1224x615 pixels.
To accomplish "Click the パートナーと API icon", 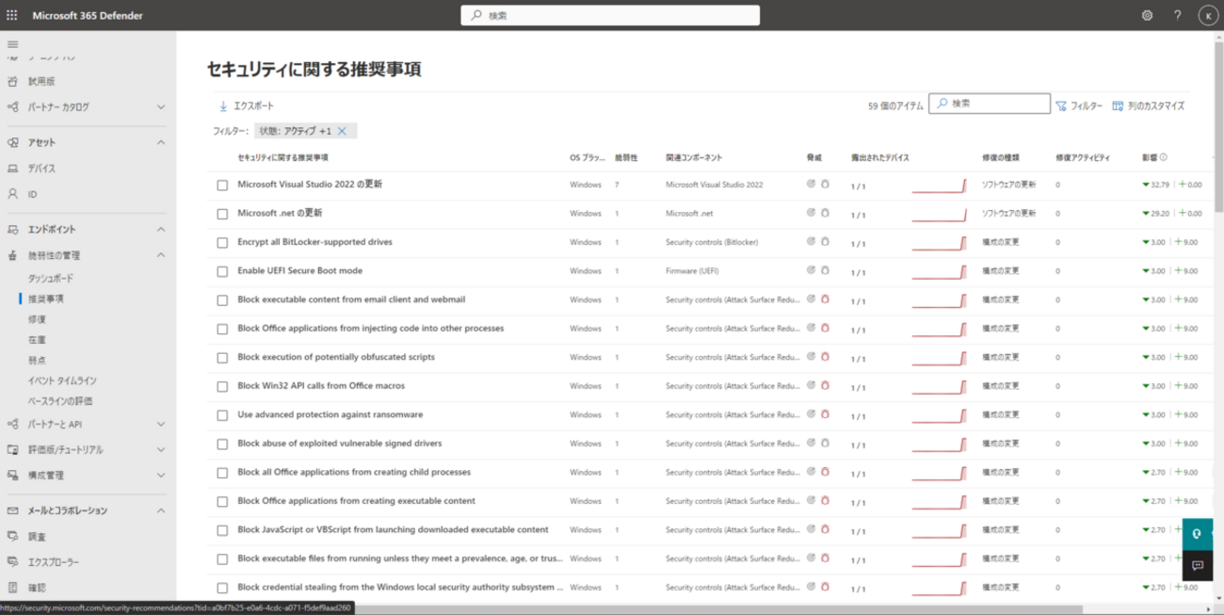I will [13, 425].
